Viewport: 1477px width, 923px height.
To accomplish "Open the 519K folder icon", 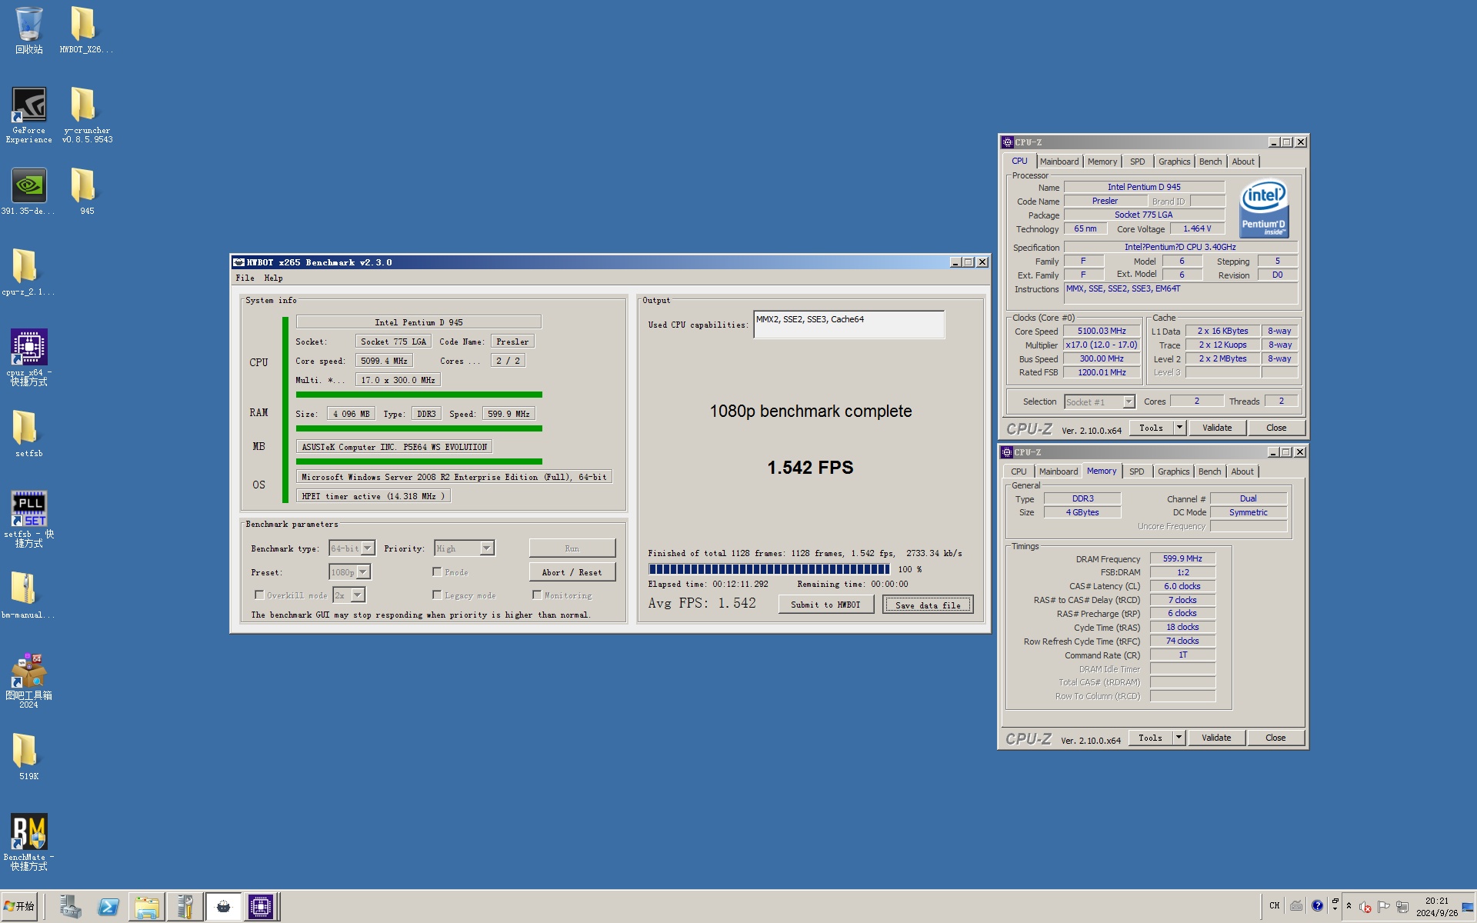I will (29, 758).
